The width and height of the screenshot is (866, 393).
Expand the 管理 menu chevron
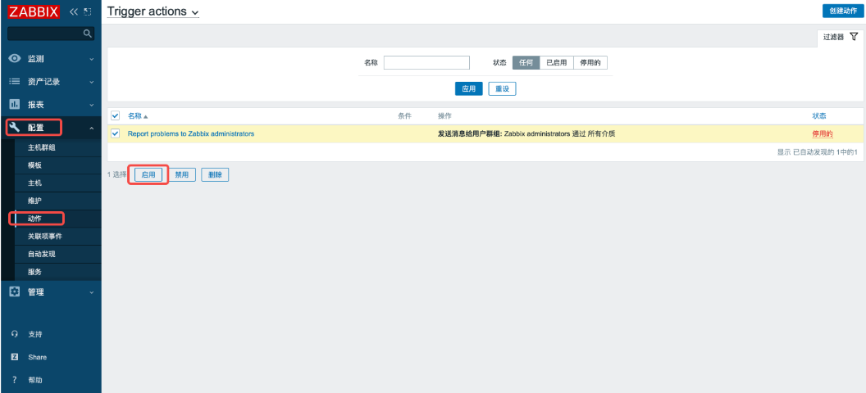tap(92, 292)
